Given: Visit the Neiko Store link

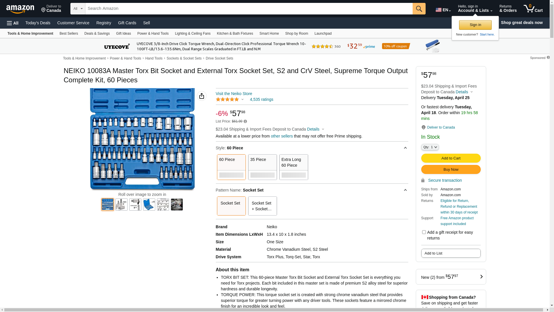Looking at the screenshot, I should pos(234,94).
